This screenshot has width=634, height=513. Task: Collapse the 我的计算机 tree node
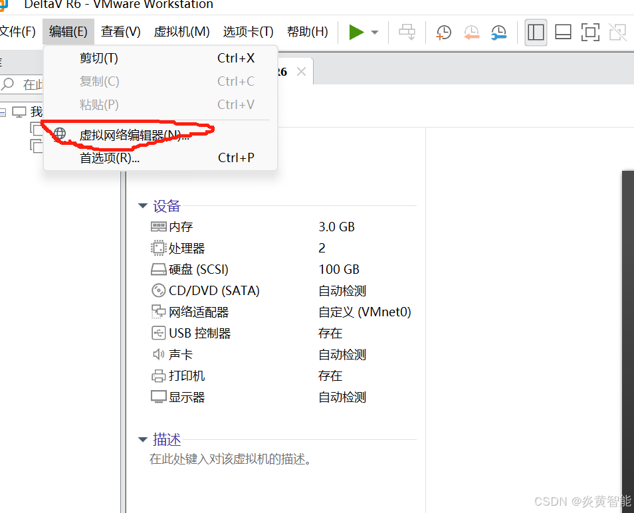click(3, 112)
